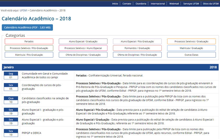220x139 pixels.
Task: Select Processos Seletivos / Pós-Graduação category
Action: coord(29,48)
